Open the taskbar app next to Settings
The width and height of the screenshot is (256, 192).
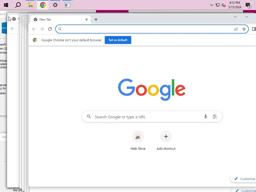[x=67, y=5]
